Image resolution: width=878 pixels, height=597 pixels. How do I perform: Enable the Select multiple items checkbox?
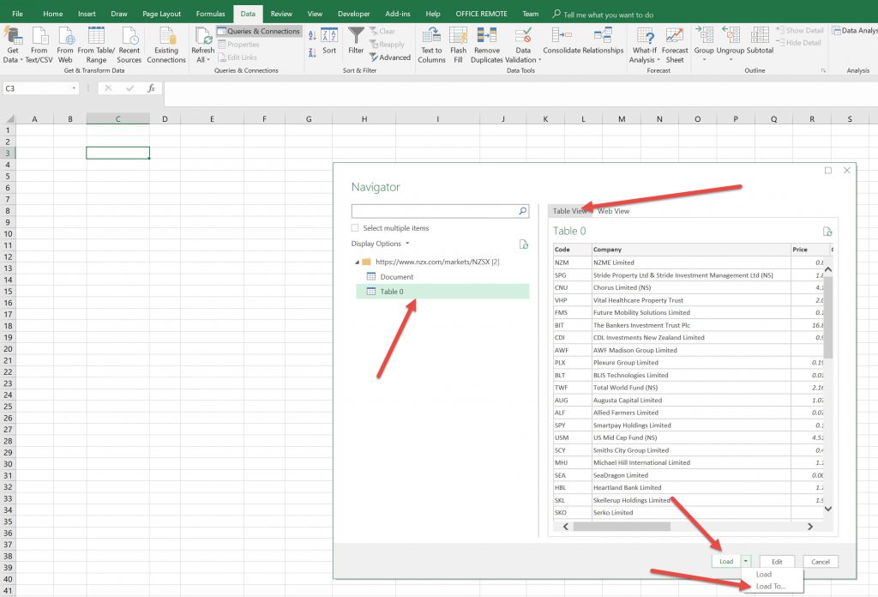tap(355, 228)
